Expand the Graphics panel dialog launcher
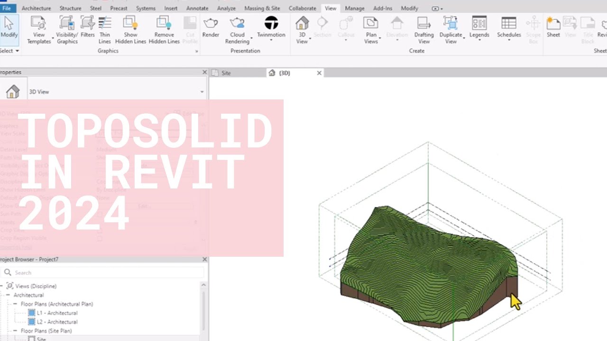This screenshot has width=607, height=341. 196,51
